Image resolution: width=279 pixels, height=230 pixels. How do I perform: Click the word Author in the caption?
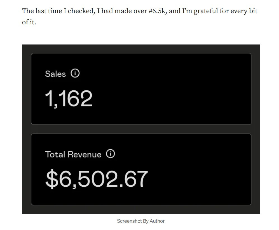tap(157, 221)
